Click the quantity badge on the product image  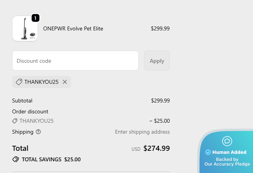click(35, 18)
